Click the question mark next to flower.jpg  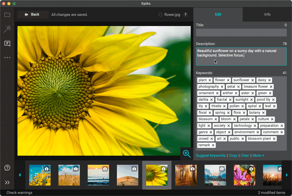click(x=185, y=15)
